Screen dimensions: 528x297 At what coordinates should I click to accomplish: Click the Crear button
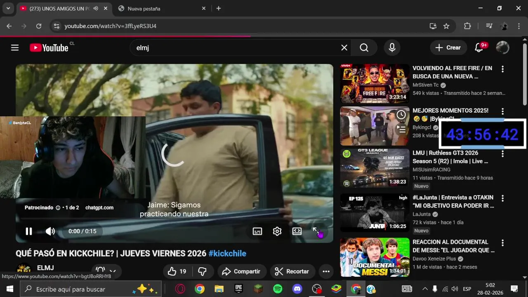pos(448,48)
